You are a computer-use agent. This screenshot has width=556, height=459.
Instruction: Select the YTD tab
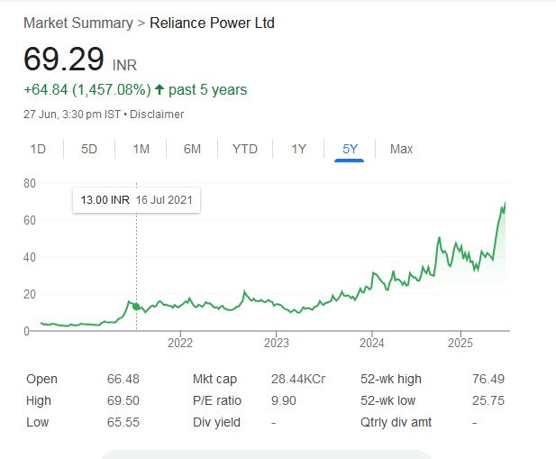244,149
